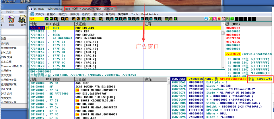
Task: Open Patches window with slash icon
Action: 138,19
